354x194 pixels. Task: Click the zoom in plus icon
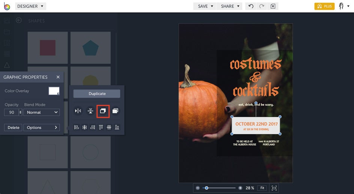240,188
